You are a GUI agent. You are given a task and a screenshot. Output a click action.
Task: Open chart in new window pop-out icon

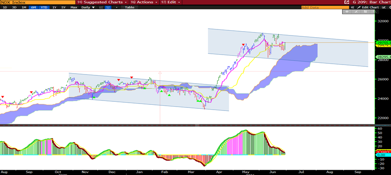[x=346, y=2]
